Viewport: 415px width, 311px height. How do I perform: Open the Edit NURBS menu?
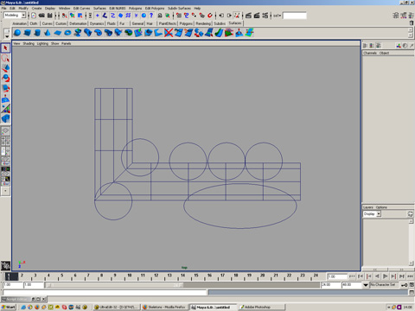coord(118,8)
